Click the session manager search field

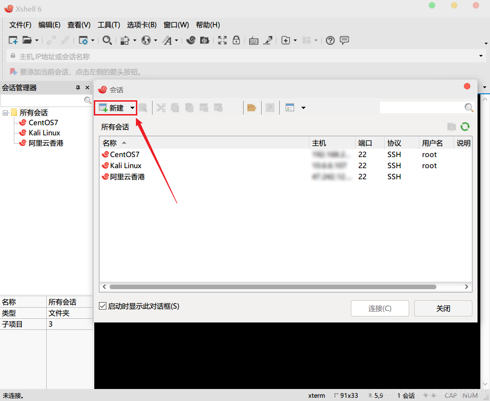[x=42, y=100]
